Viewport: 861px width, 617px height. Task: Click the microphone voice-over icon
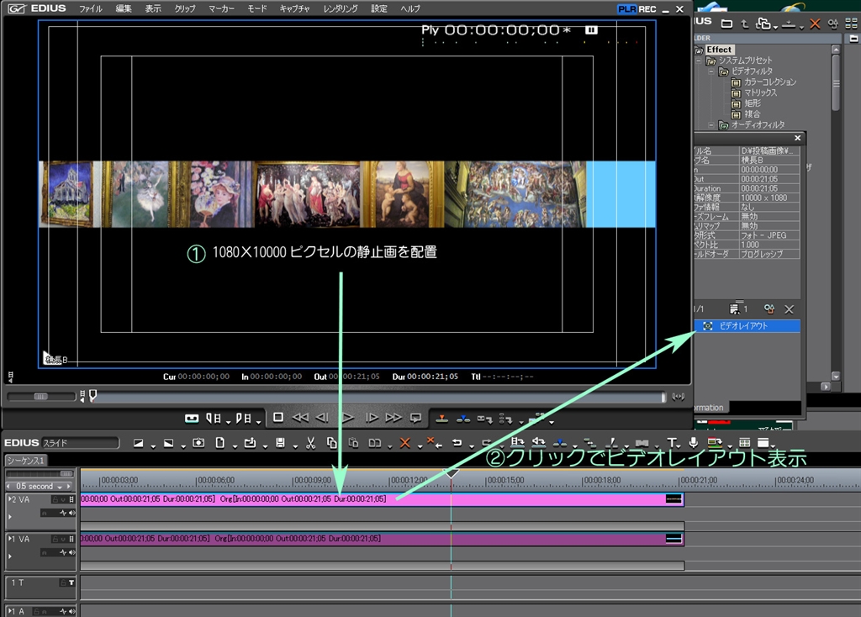click(x=693, y=443)
